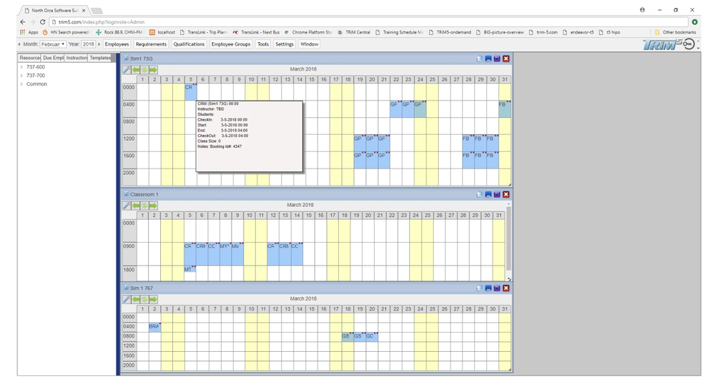Go back in the browser
The width and height of the screenshot is (715, 384).
(23, 22)
